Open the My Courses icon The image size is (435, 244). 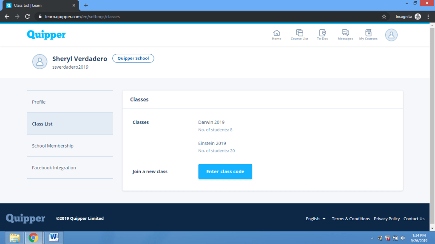click(368, 35)
